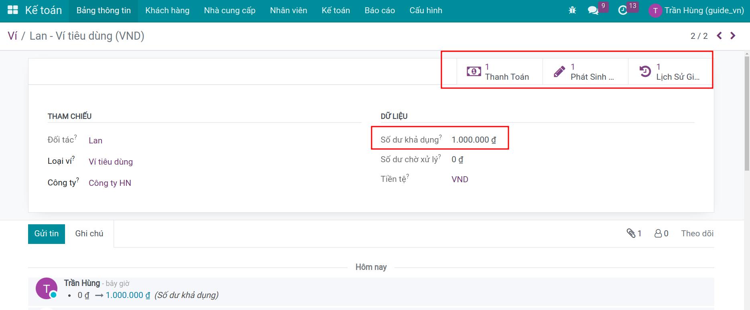Viewport: 750px width, 310px height.
Task: Switch to the Ghi chú tab
Action: [x=89, y=234]
